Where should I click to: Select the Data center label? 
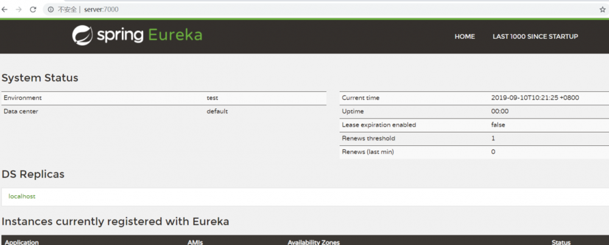coord(21,112)
